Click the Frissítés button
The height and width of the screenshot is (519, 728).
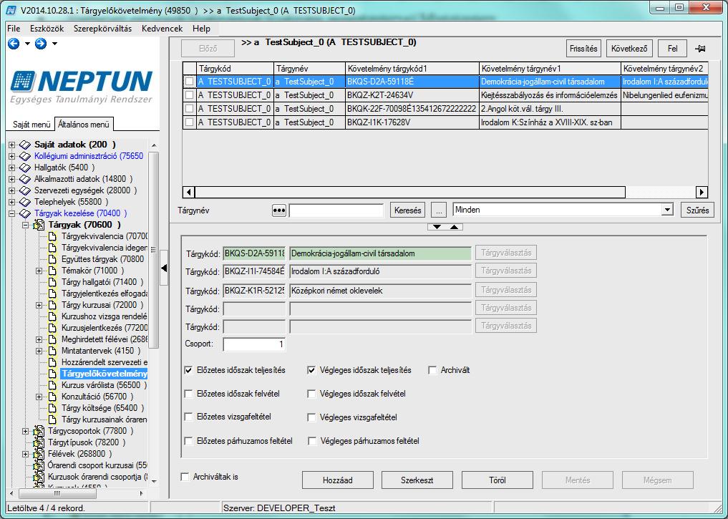click(583, 49)
